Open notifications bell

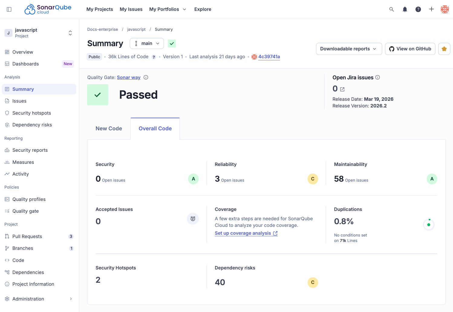405,9
